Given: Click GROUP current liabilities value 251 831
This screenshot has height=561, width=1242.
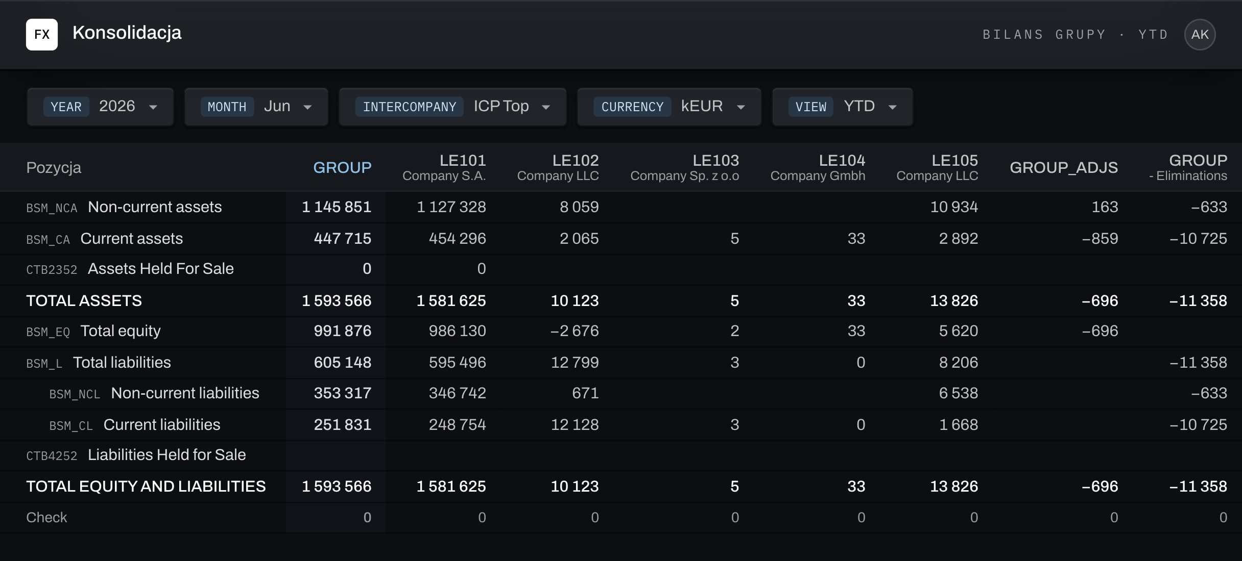Looking at the screenshot, I should (343, 425).
